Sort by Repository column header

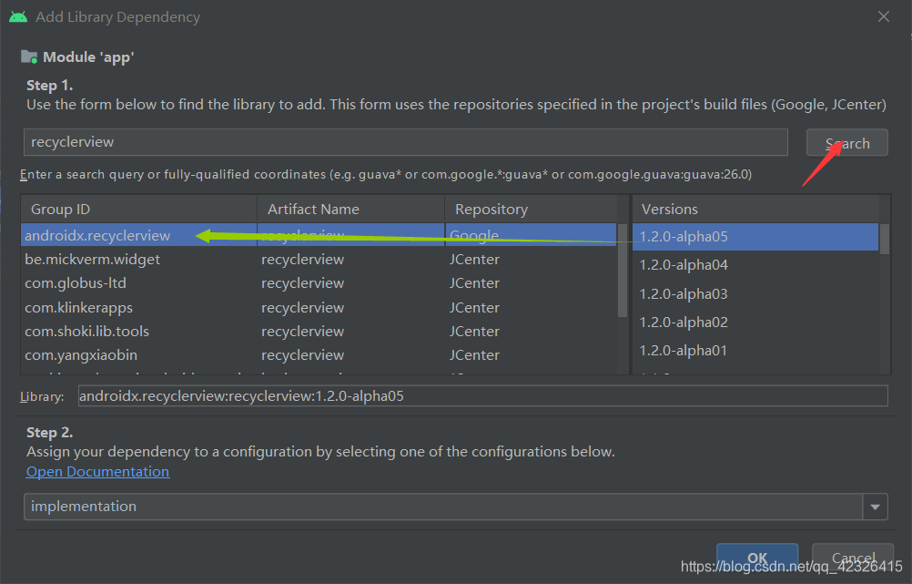(x=531, y=209)
